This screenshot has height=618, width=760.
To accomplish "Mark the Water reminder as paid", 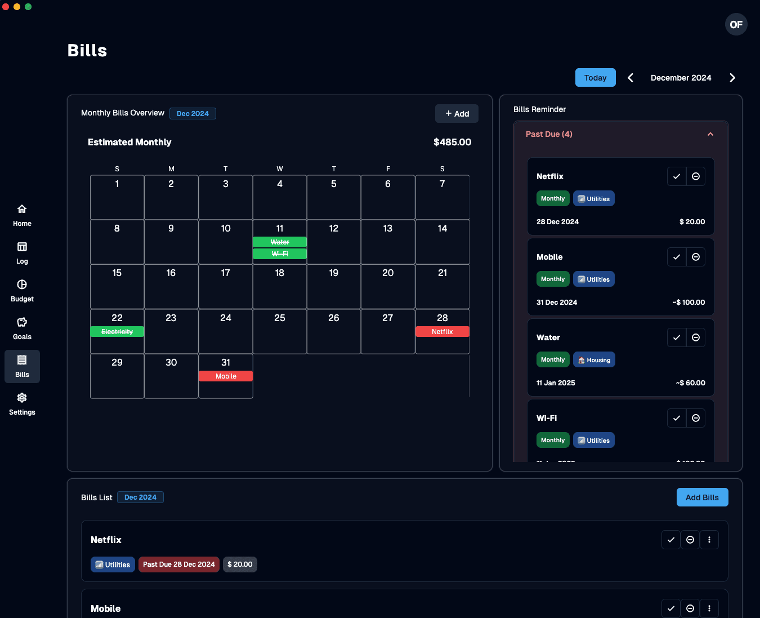I will tap(677, 337).
